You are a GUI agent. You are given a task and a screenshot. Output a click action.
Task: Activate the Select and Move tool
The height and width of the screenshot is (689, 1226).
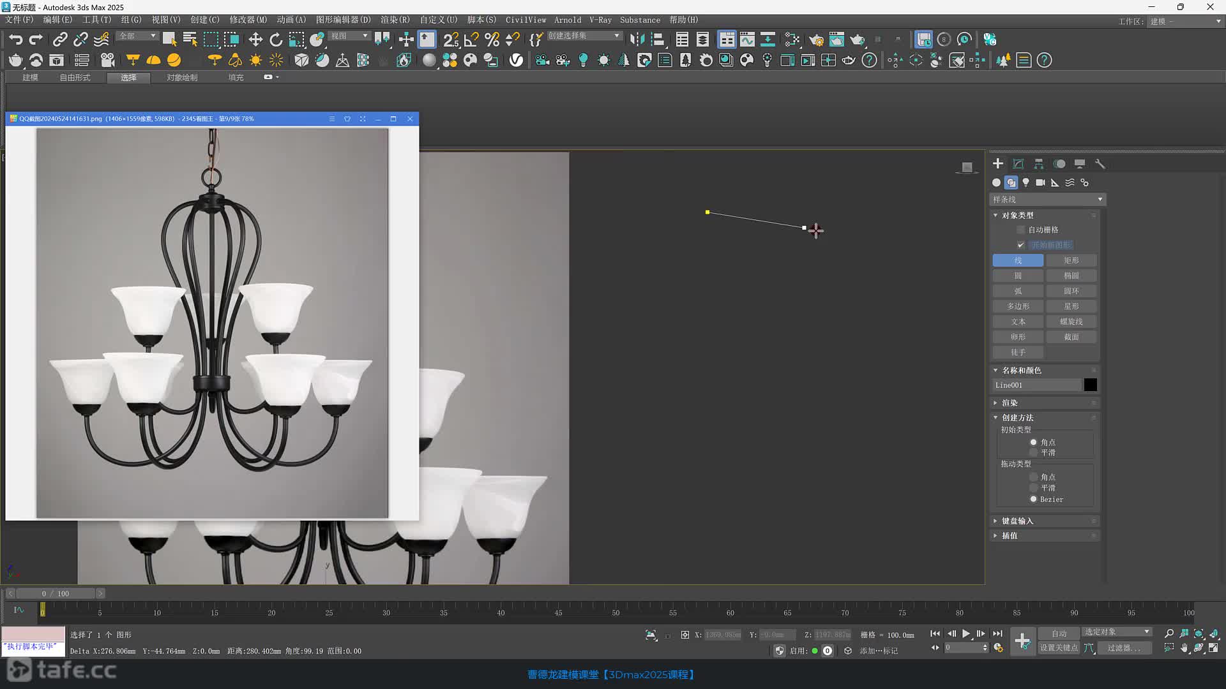point(255,40)
